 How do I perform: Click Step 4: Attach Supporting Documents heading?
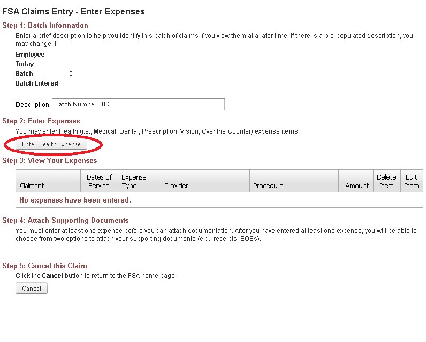65,220
